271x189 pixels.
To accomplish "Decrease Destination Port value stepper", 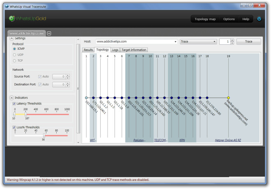I will click(68, 86).
